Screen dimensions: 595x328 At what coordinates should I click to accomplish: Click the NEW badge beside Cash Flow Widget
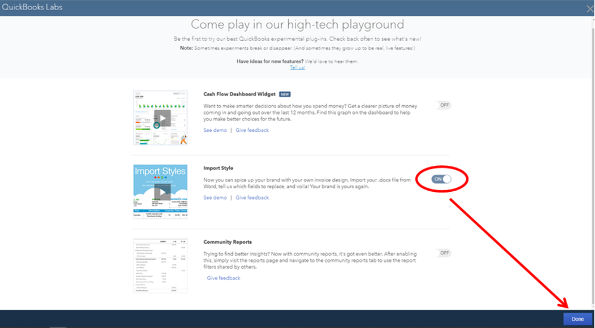285,94
